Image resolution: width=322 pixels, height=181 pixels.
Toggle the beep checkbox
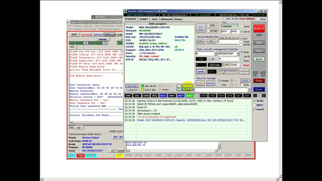coord(242,85)
